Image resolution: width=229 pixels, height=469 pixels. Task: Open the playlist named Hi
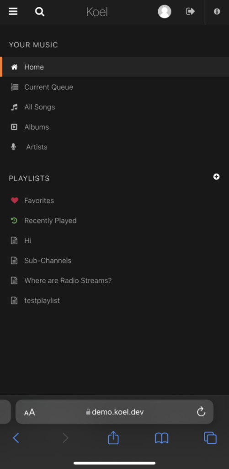point(115,240)
